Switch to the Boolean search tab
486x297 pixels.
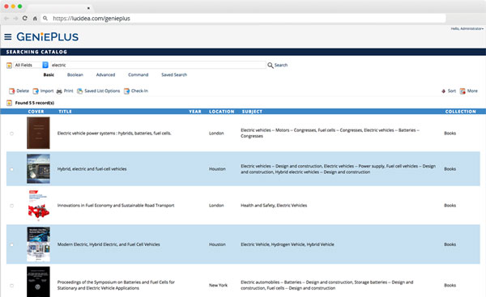coord(75,74)
